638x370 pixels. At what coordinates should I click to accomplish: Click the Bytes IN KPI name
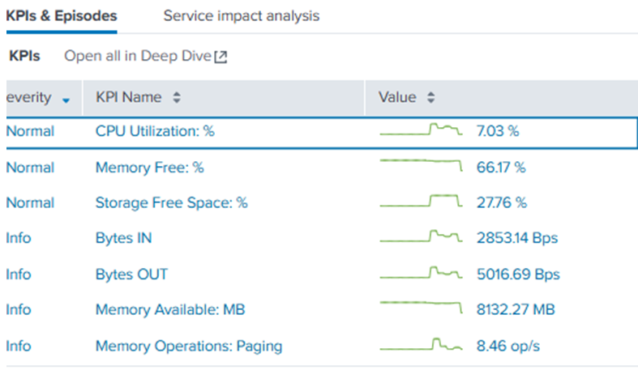[x=123, y=238]
